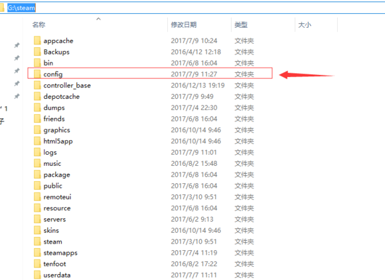Click the logs folder modified date
The height and width of the screenshot is (280, 385).
[194, 152]
